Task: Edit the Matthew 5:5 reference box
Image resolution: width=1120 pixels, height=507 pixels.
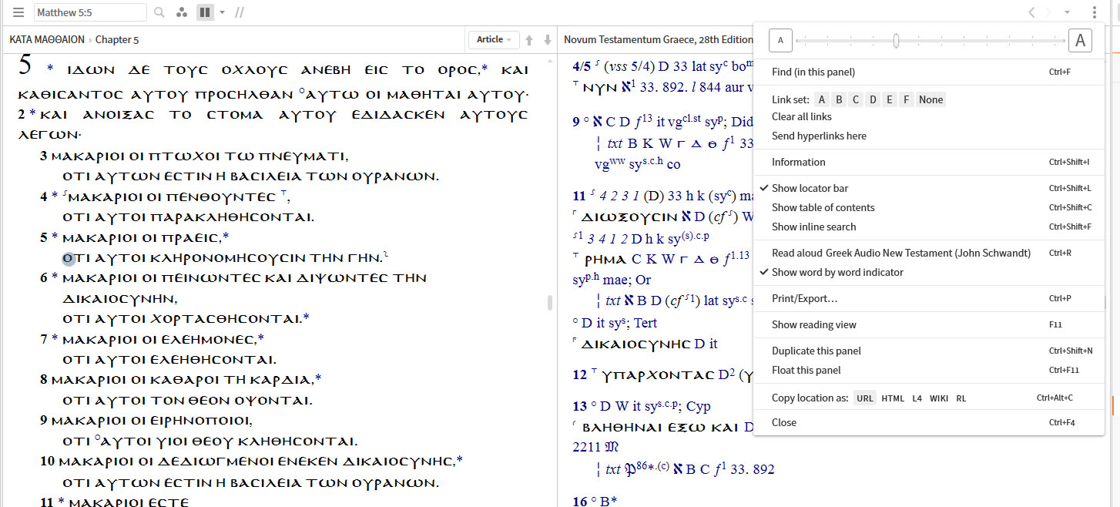Action: pyautogui.click(x=90, y=12)
